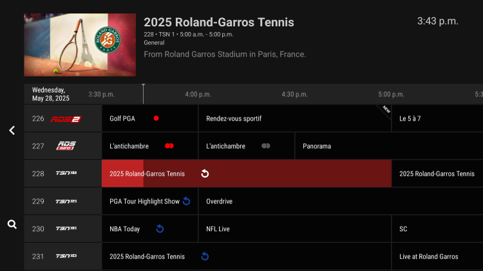Click the back chevron arrow on left
This screenshot has width=483, height=271.
[x=12, y=130]
